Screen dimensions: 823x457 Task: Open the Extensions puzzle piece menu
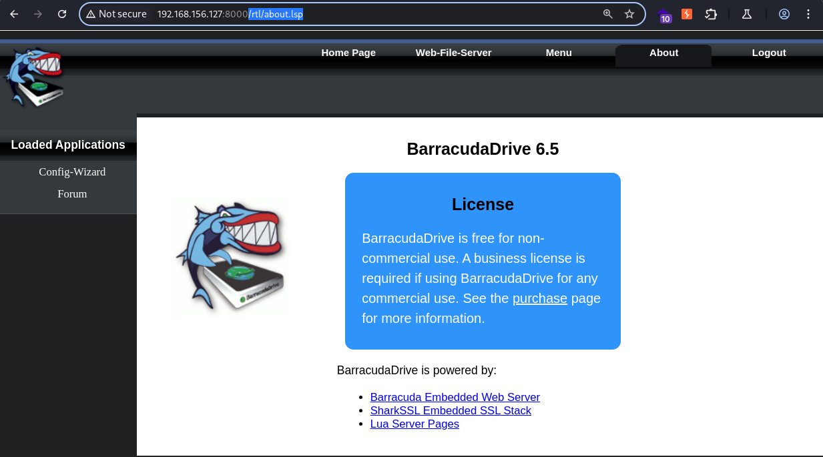711,14
